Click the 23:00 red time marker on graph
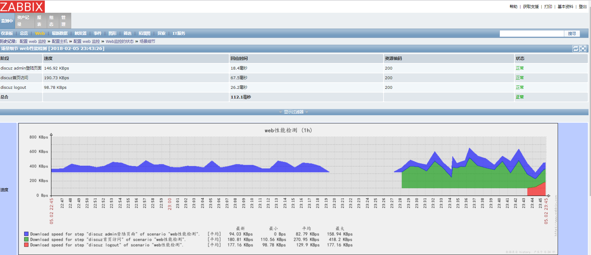Image resolution: width=591 pixels, height=255 pixels. (x=170, y=204)
